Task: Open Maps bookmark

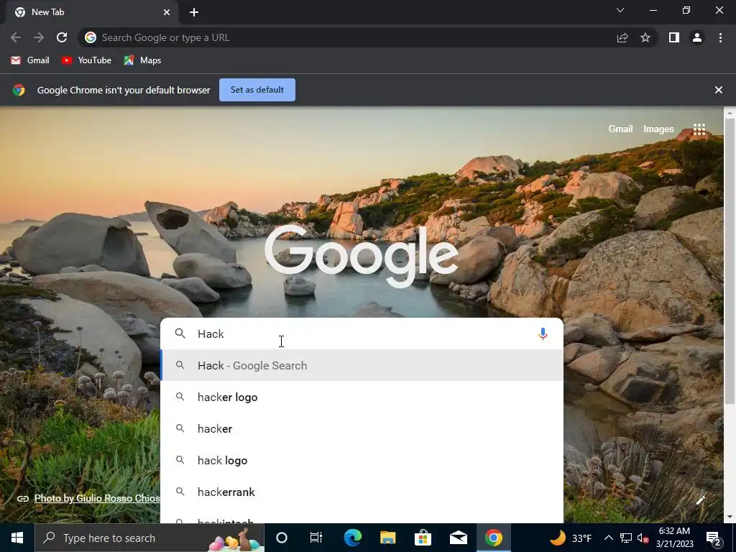Action: pyautogui.click(x=143, y=60)
